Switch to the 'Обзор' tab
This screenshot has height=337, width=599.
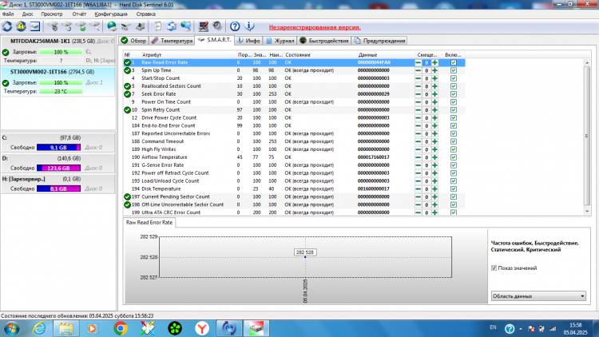click(x=133, y=41)
